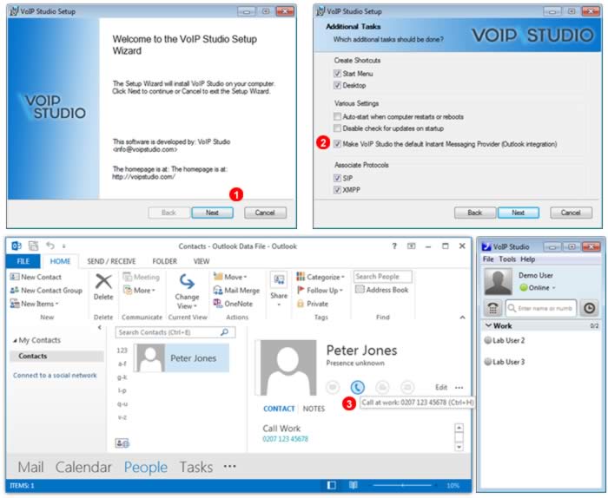Click Next in Additional Tasks dialog

tap(518, 213)
